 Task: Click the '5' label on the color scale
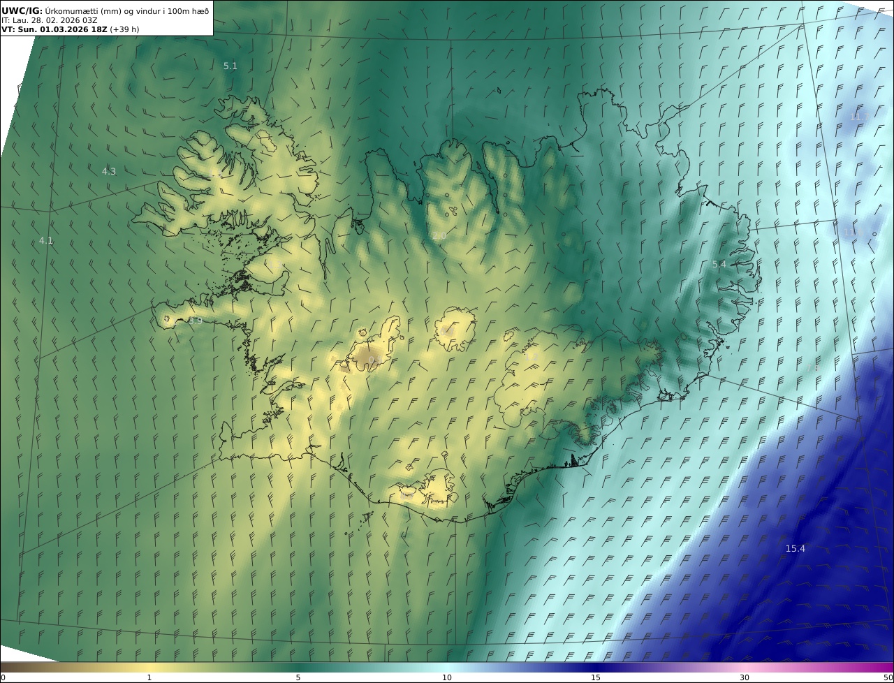pyautogui.click(x=298, y=677)
